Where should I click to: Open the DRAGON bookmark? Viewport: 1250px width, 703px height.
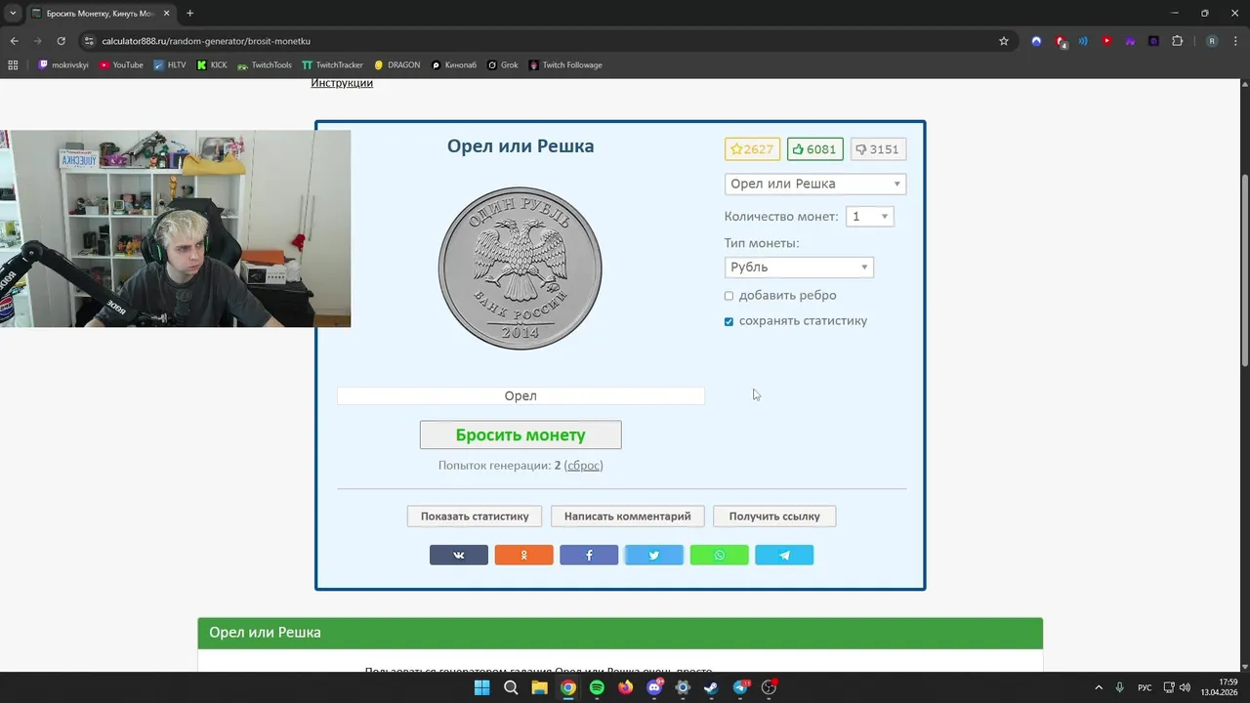pyautogui.click(x=396, y=65)
